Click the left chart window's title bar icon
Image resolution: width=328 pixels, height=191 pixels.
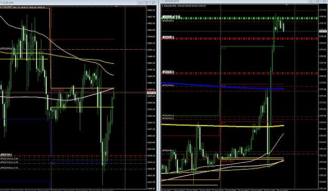[x=1, y=3]
